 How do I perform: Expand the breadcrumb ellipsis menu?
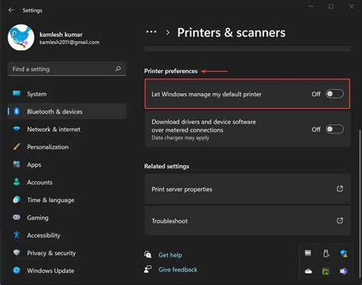pyautogui.click(x=151, y=32)
